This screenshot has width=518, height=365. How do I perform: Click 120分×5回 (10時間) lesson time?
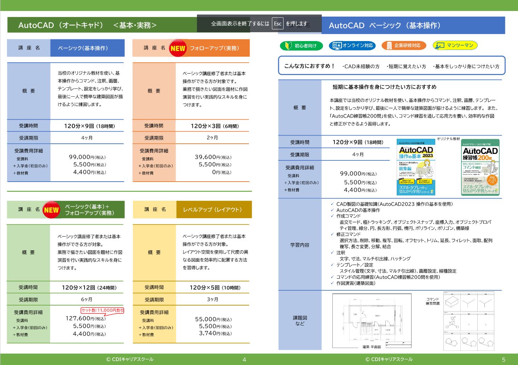point(215,287)
